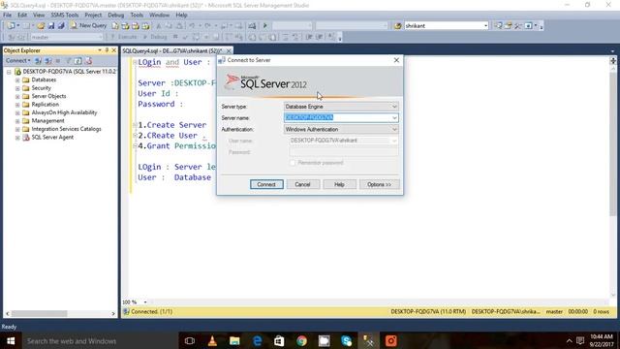The image size is (620, 349).
Task: Expand the Databases folder node
Action: pos(17,79)
